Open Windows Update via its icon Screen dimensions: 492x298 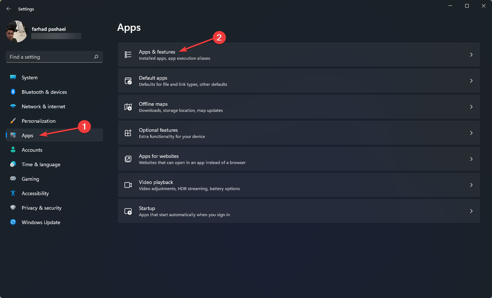tap(13, 222)
